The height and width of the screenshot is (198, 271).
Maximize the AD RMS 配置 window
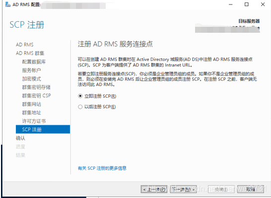[x=247, y=4]
